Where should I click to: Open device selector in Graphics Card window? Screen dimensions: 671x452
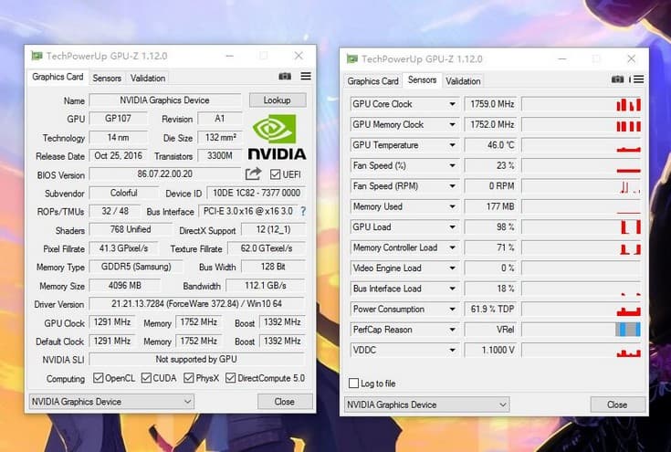tap(111, 402)
